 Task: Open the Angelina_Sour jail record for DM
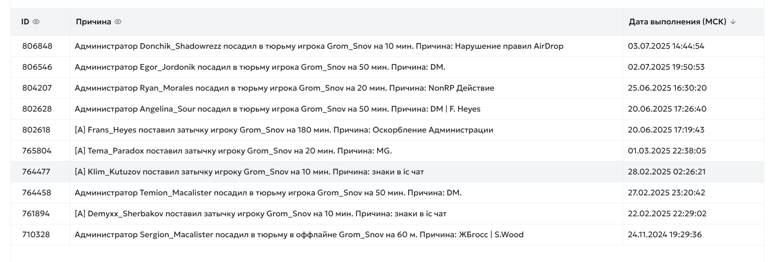point(277,109)
